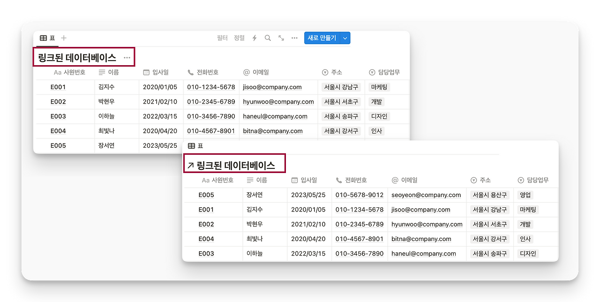This screenshot has height=302, width=600.
Task: Click the 담당업무 column header in back window
Action: pos(384,72)
